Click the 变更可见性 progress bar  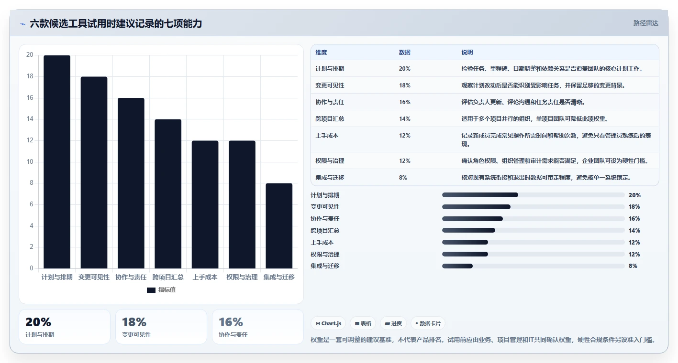coord(534,207)
